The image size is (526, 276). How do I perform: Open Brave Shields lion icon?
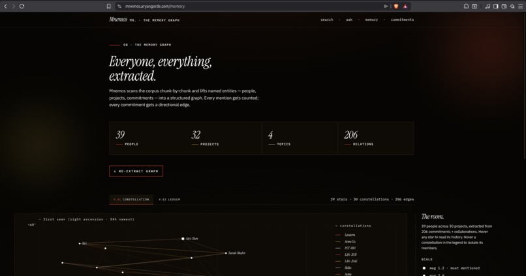(x=396, y=6)
